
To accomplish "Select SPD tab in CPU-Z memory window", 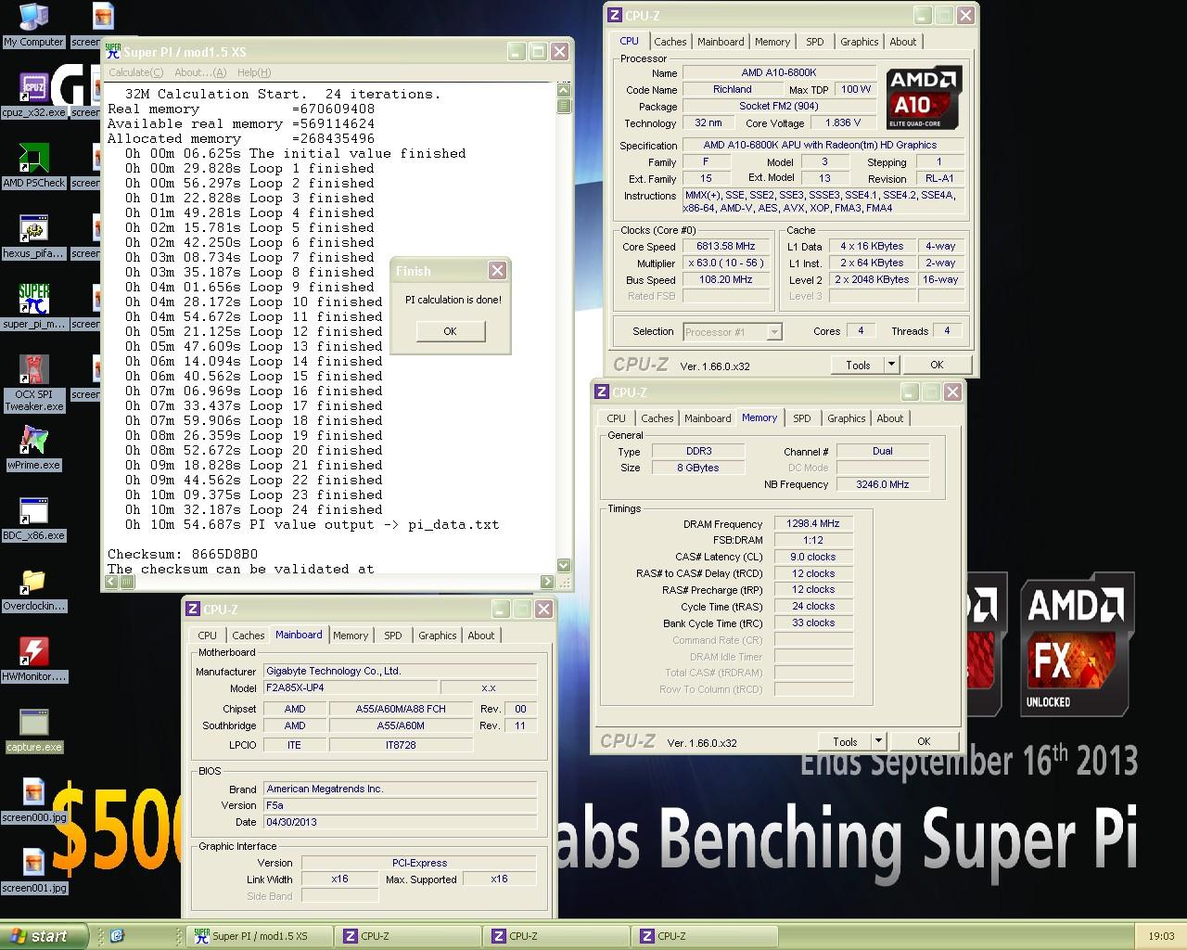I will pos(802,418).
